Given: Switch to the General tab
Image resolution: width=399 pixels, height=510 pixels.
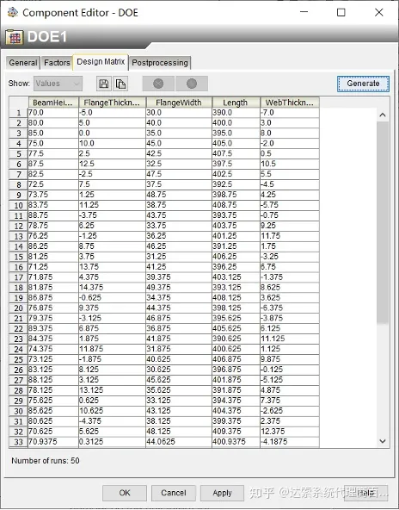Looking at the screenshot, I should (22, 62).
